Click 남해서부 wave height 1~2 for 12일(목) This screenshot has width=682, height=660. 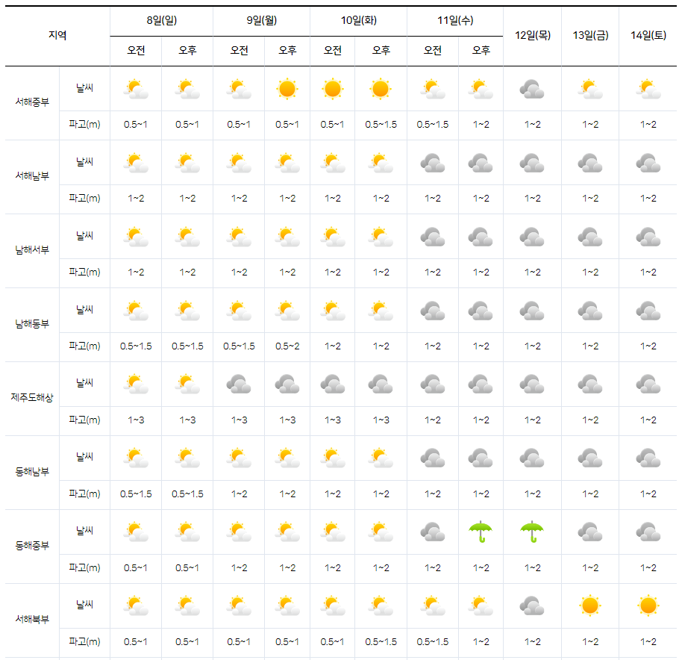click(x=532, y=273)
